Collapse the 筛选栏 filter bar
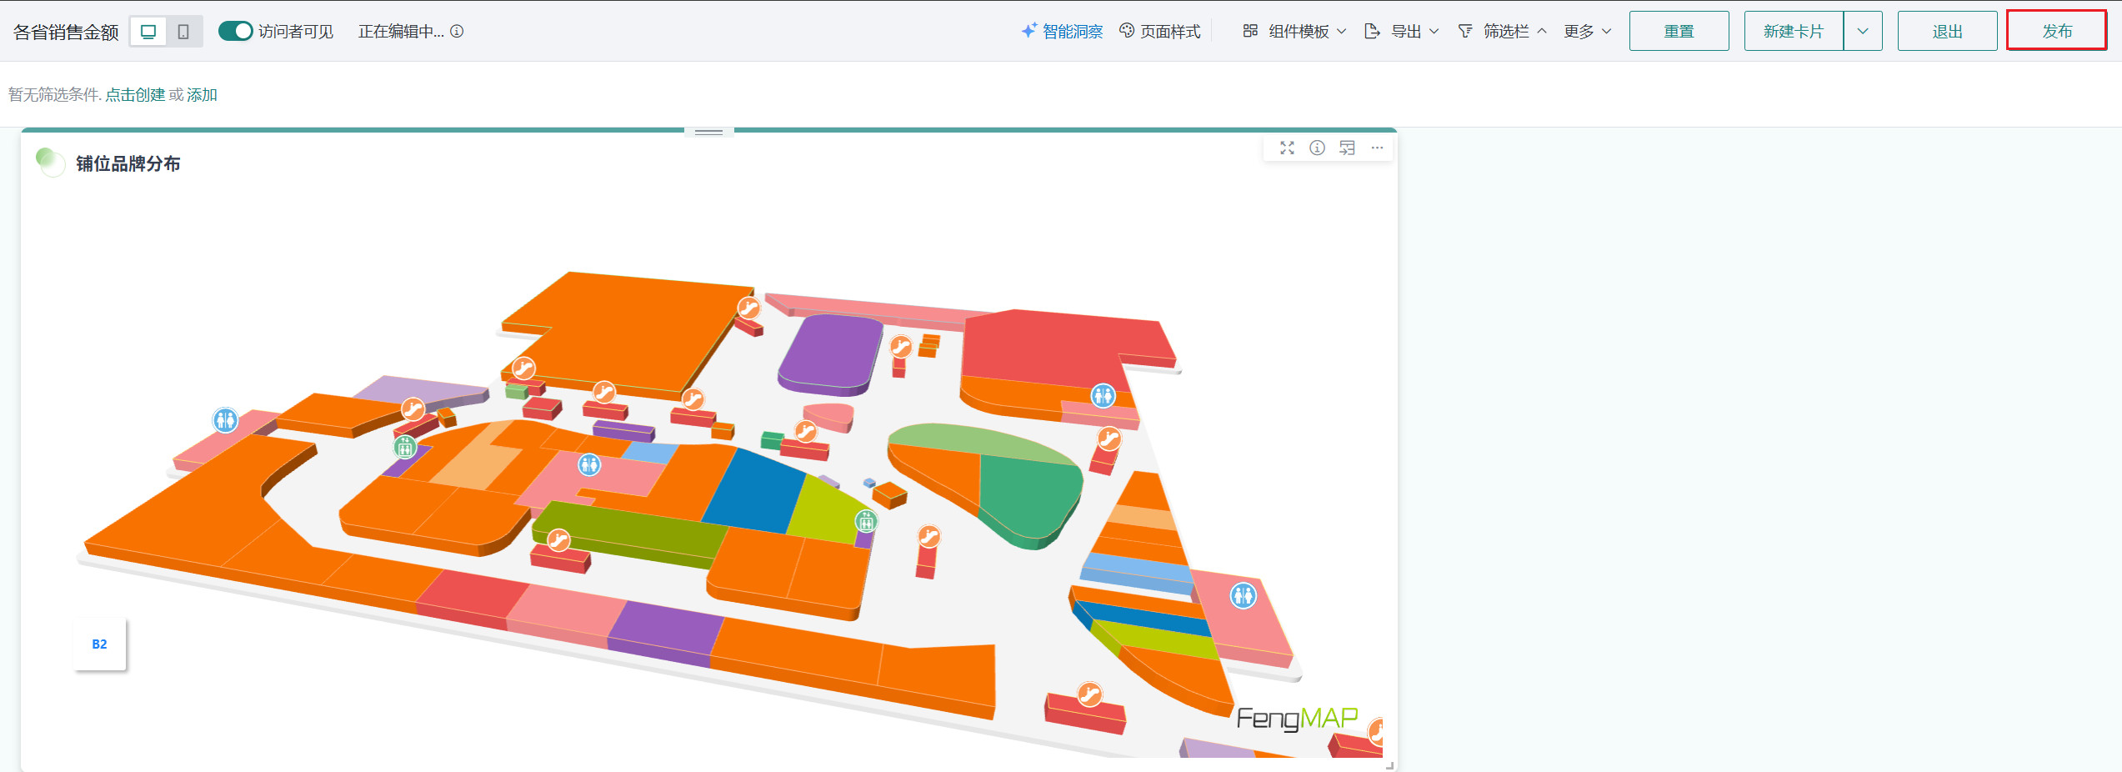Viewport: 2122px width, 772px height. point(1503,31)
